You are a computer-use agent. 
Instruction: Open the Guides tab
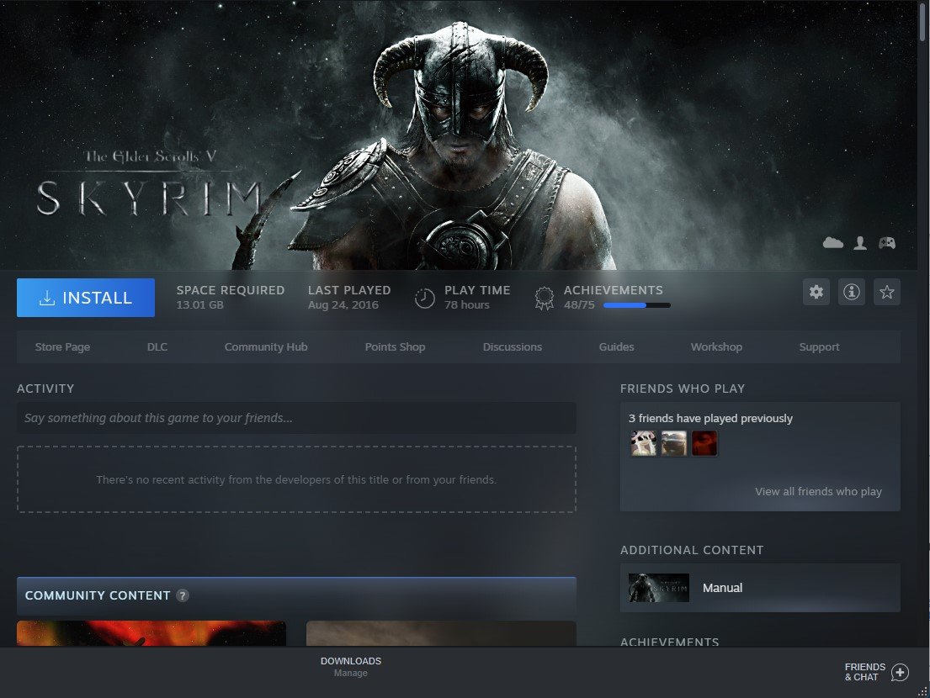tap(616, 346)
